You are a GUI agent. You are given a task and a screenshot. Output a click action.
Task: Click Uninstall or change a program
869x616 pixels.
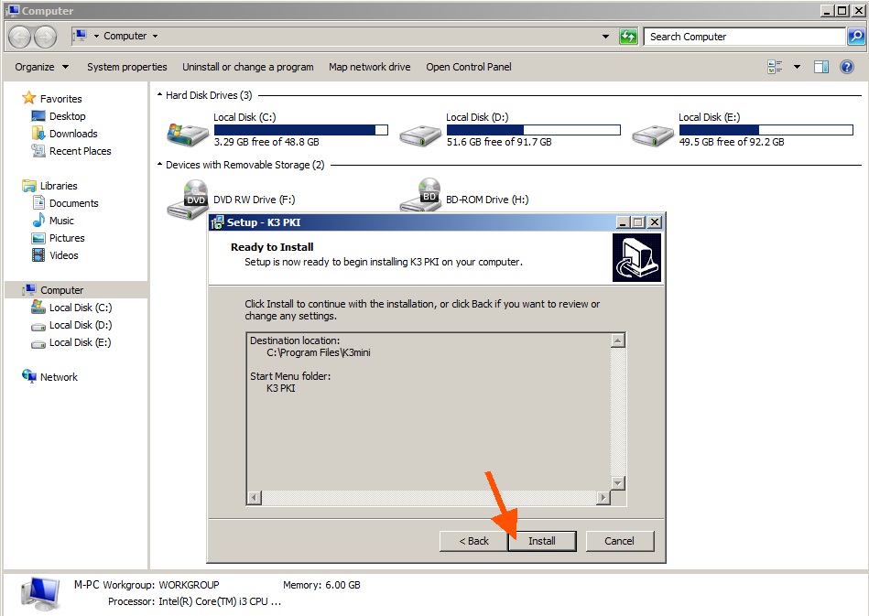tap(248, 67)
